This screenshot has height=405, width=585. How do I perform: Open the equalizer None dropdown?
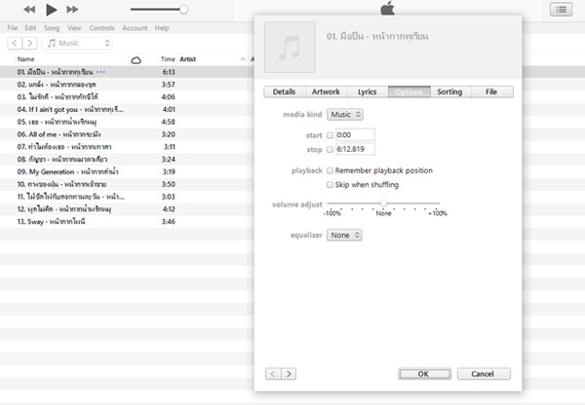[x=344, y=235]
